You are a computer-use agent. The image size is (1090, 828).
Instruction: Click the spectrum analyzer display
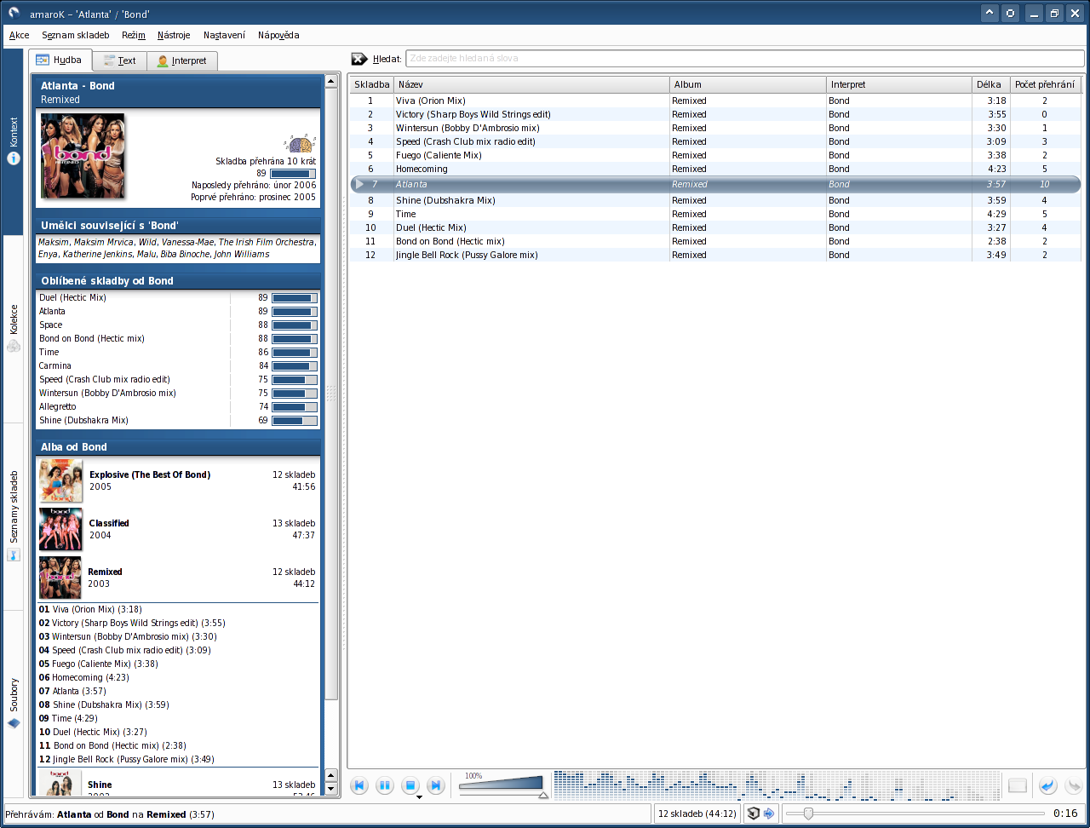point(777,785)
